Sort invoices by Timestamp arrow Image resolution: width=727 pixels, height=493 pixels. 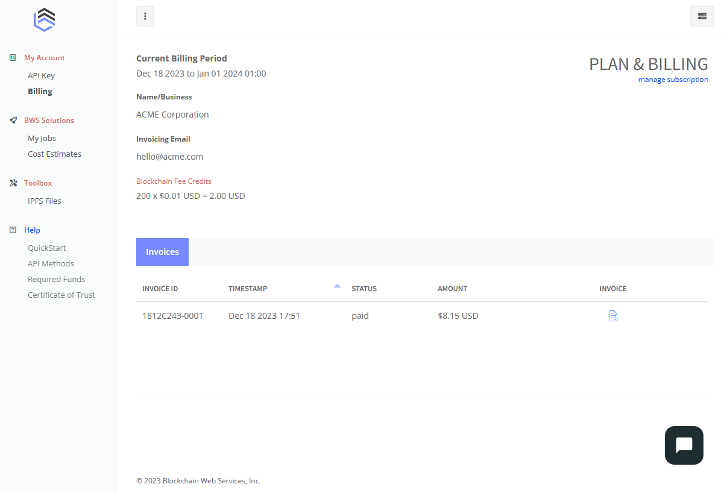(x=337, y=286)
